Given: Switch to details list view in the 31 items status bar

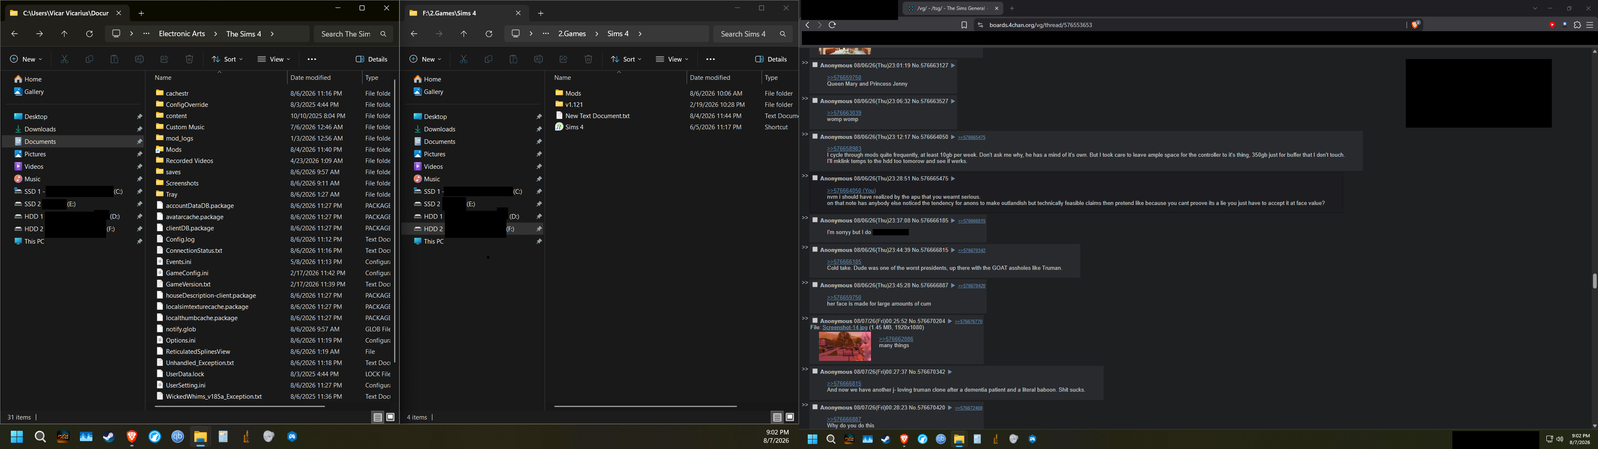Looking at the screenshot, I should pos(378,417).
